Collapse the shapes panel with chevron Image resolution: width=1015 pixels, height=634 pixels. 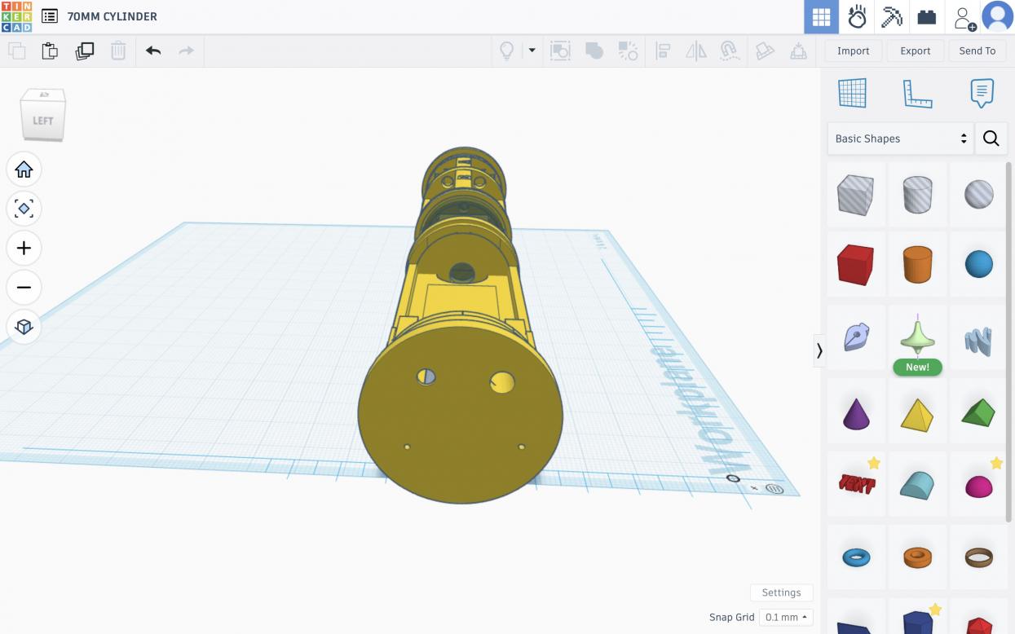click(819, 350)
